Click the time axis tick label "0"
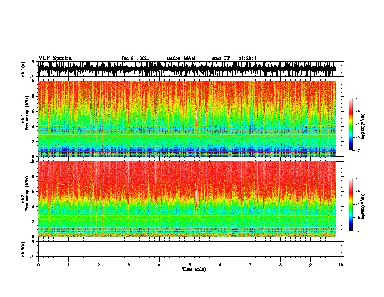Image resolution: width=384 pixels, height=297 pixels. click(38, 265)
